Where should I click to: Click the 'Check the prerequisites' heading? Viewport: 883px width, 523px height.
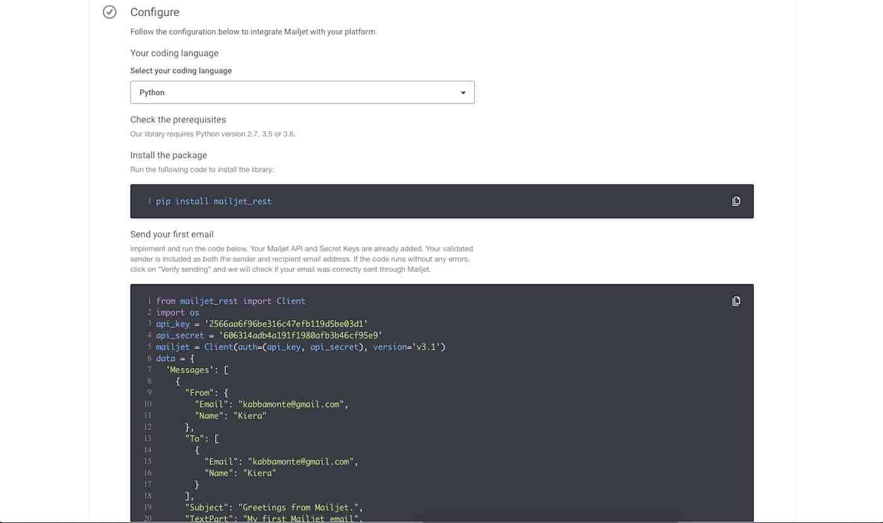tap(178, 120)
